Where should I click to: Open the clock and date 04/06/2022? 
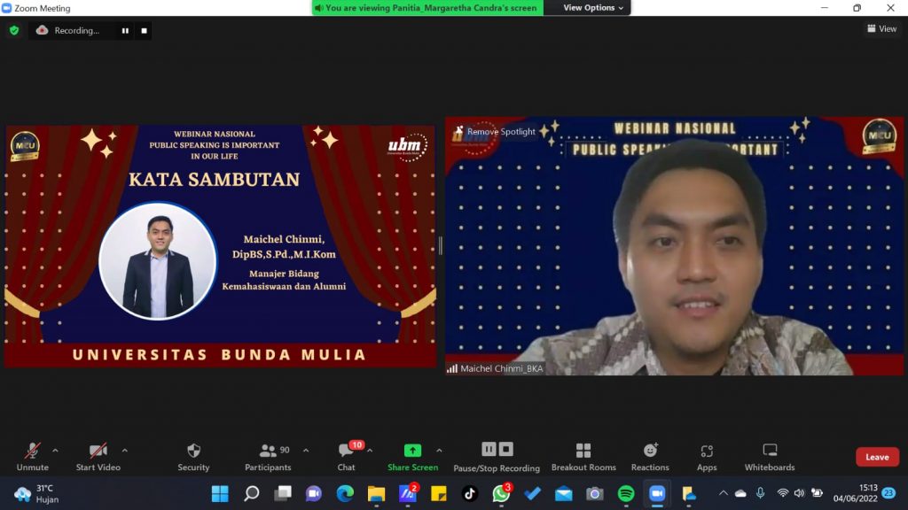coord(856,493)
